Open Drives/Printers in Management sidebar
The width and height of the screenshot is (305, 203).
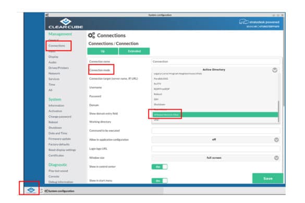[58, 68]
